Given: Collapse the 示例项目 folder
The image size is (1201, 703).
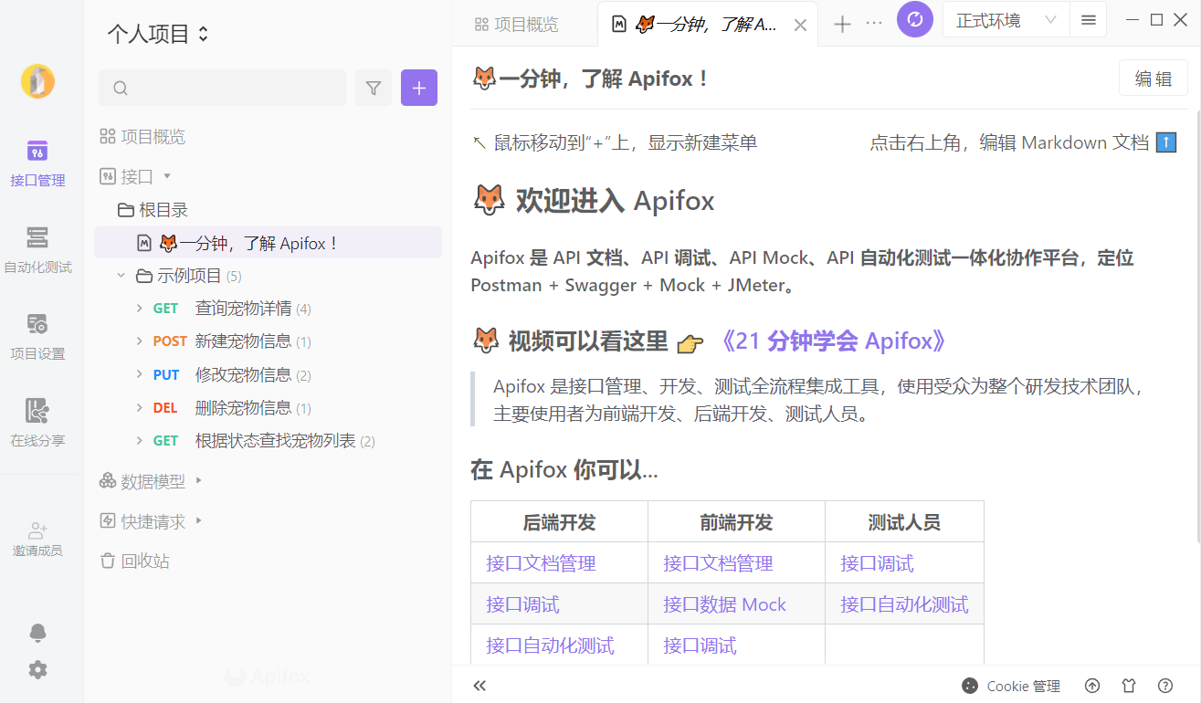Looking at the screenshot, I should pos(121,276).
